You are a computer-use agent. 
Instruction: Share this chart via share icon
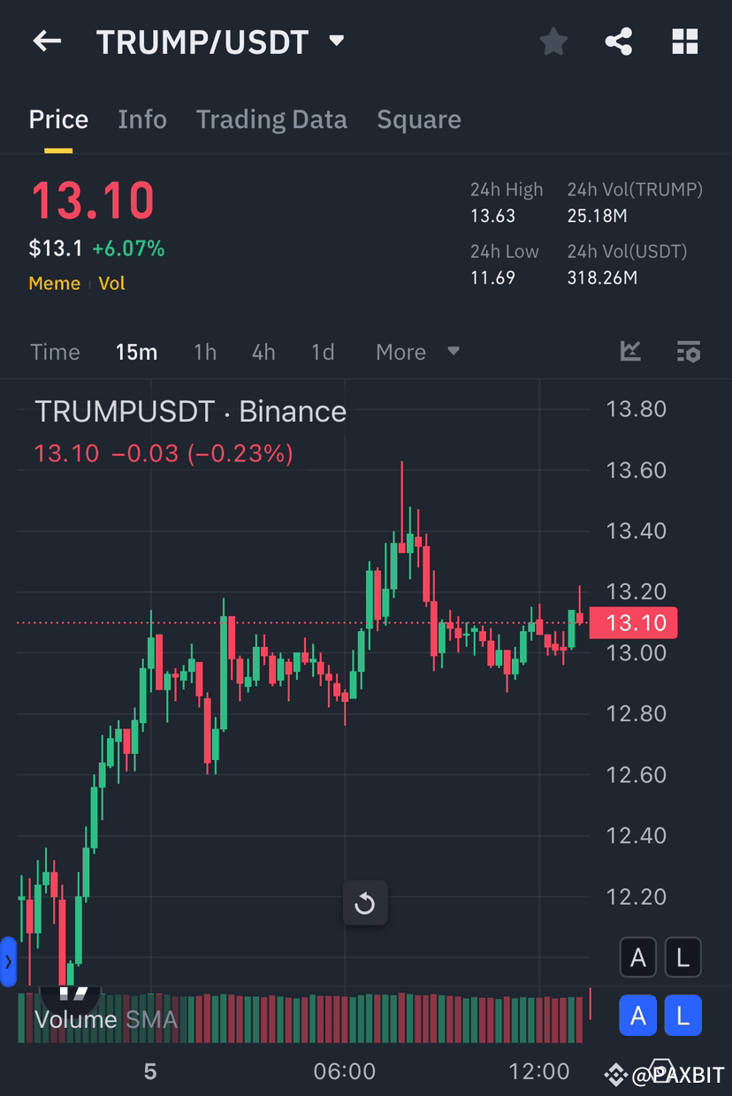pos(618,42)
